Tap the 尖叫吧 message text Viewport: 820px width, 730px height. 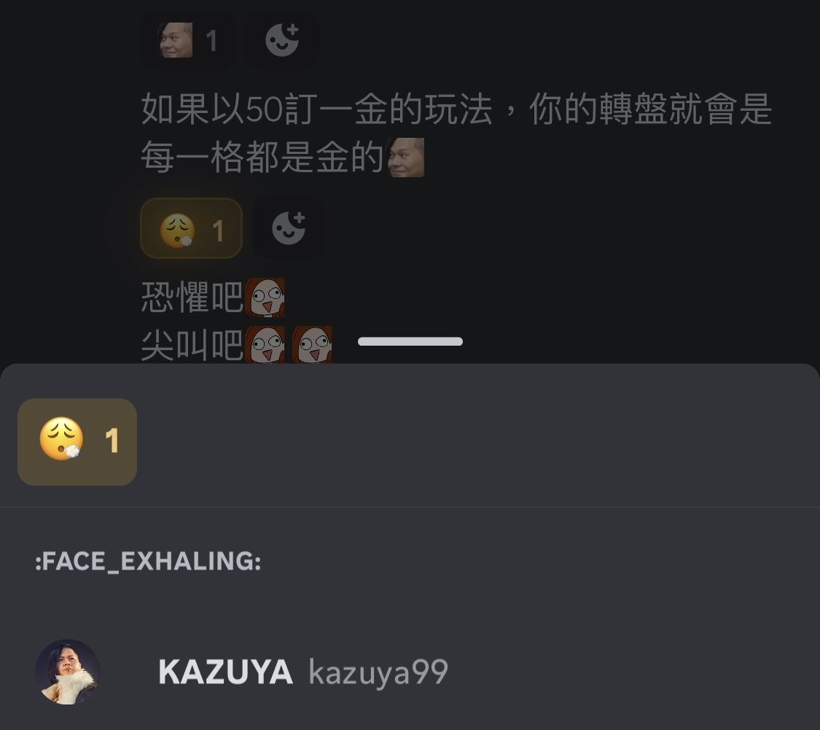192,345
